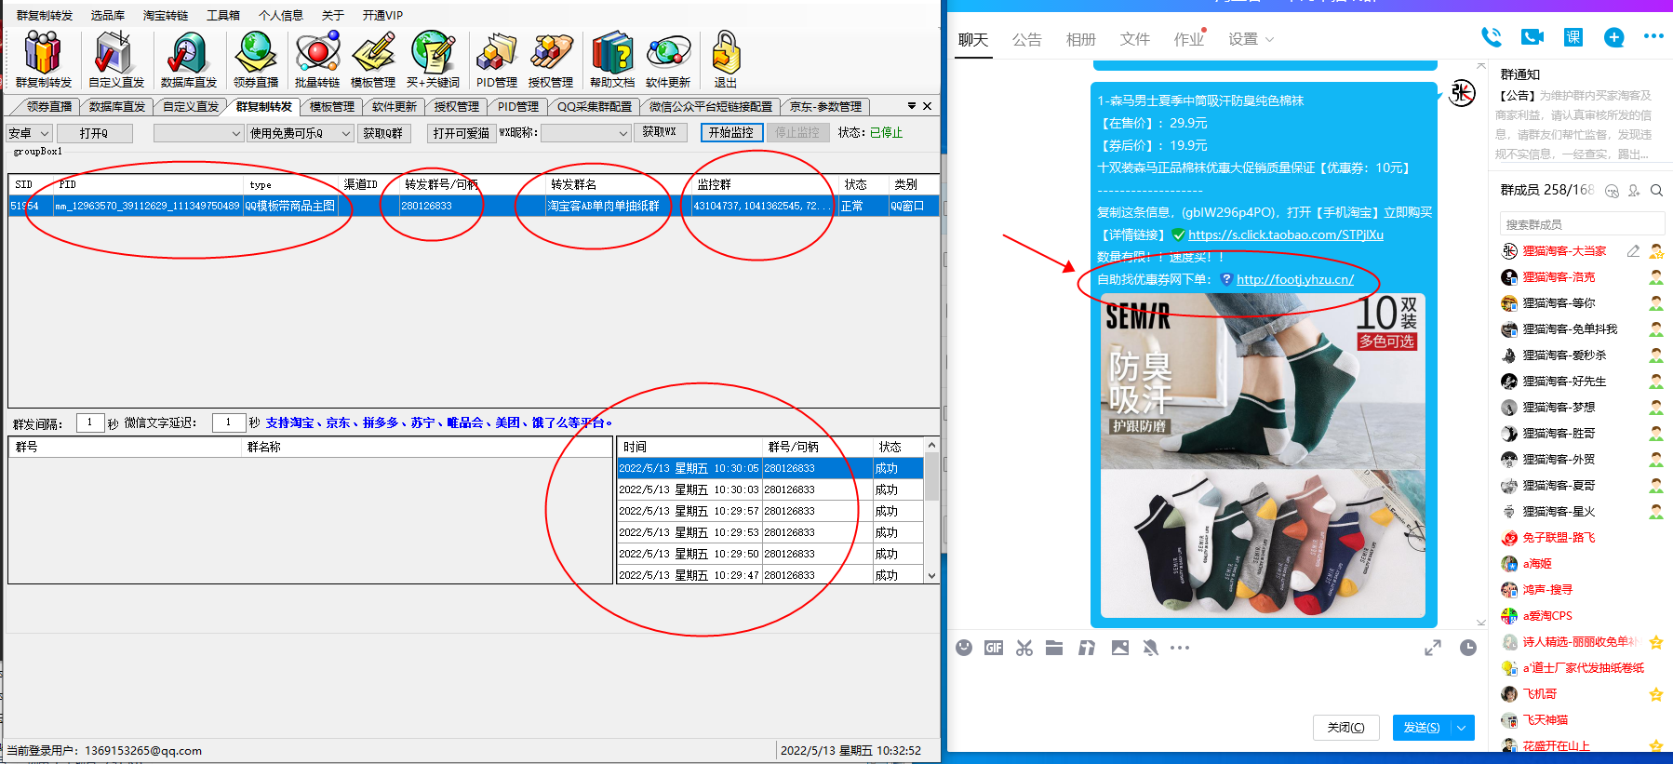
Task: Click the 开始监控 button
Action: tap(731, 132)
